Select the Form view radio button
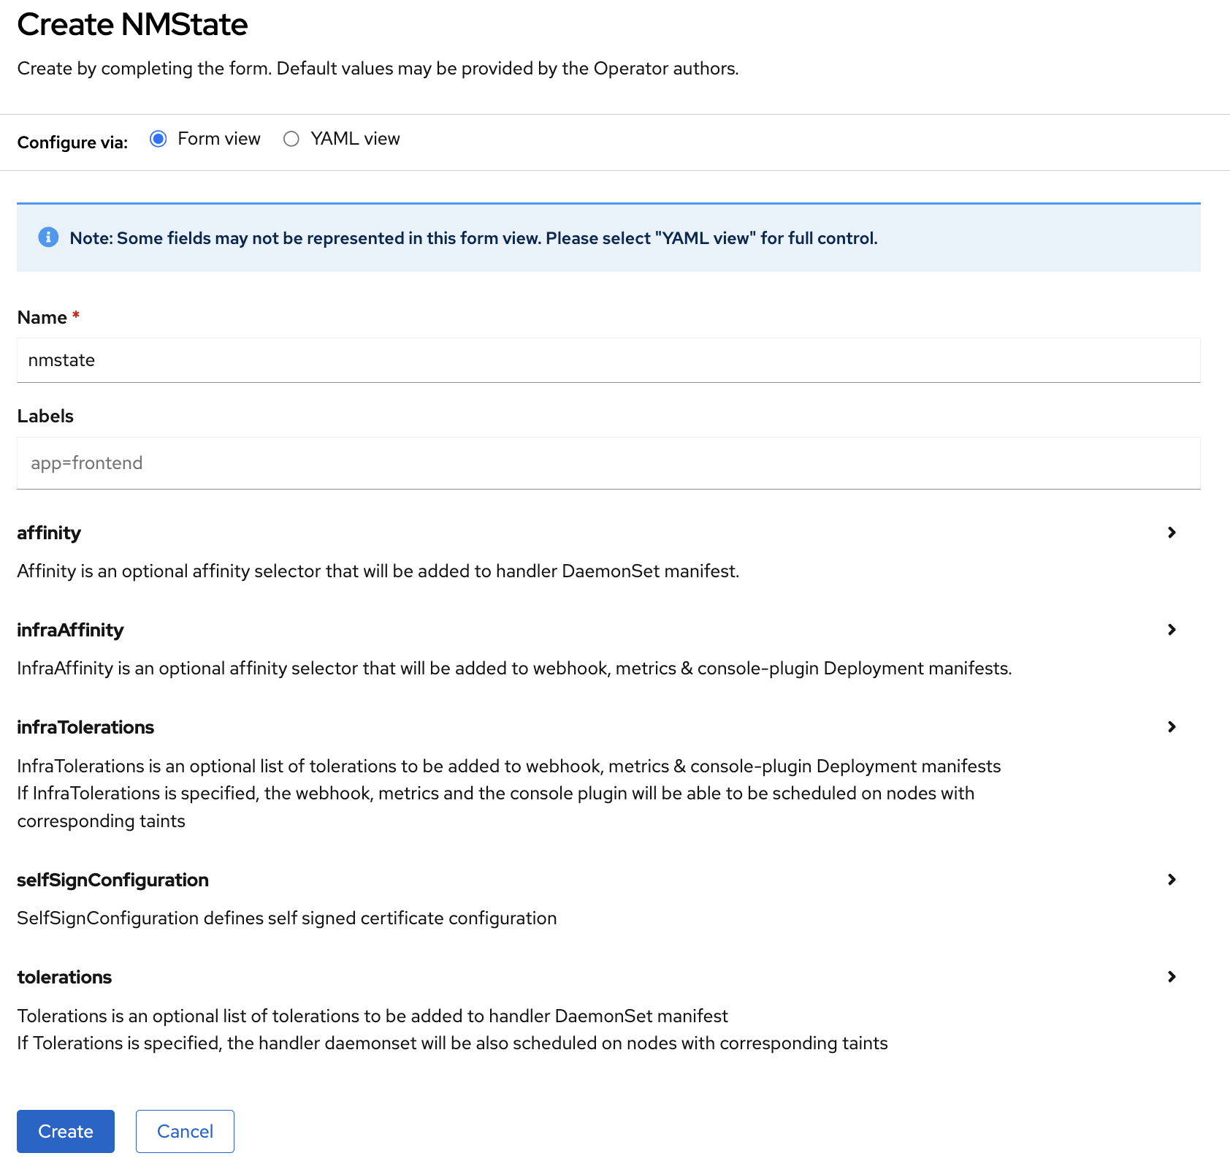 (x=158, y=139)
